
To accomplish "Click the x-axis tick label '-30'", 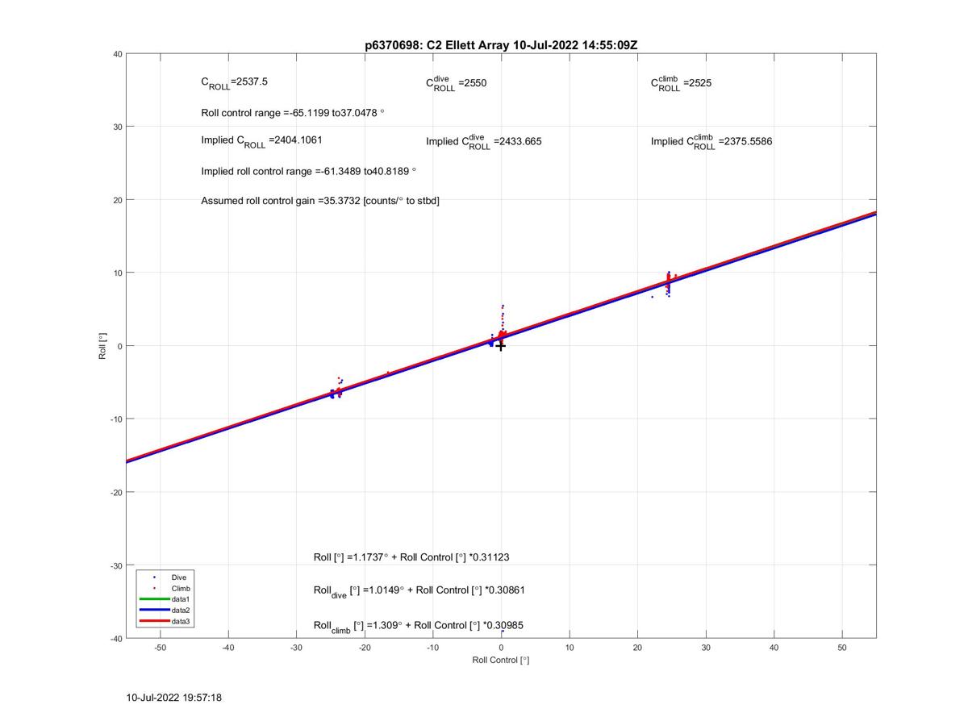I will pos(296,648).
